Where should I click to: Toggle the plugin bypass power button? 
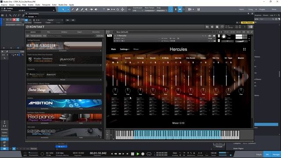pos(26,20)
